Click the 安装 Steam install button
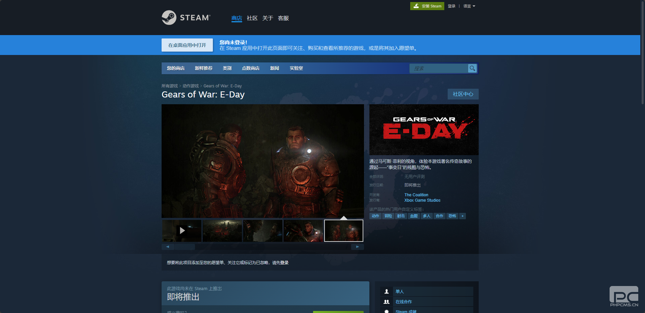 point(427,6)
